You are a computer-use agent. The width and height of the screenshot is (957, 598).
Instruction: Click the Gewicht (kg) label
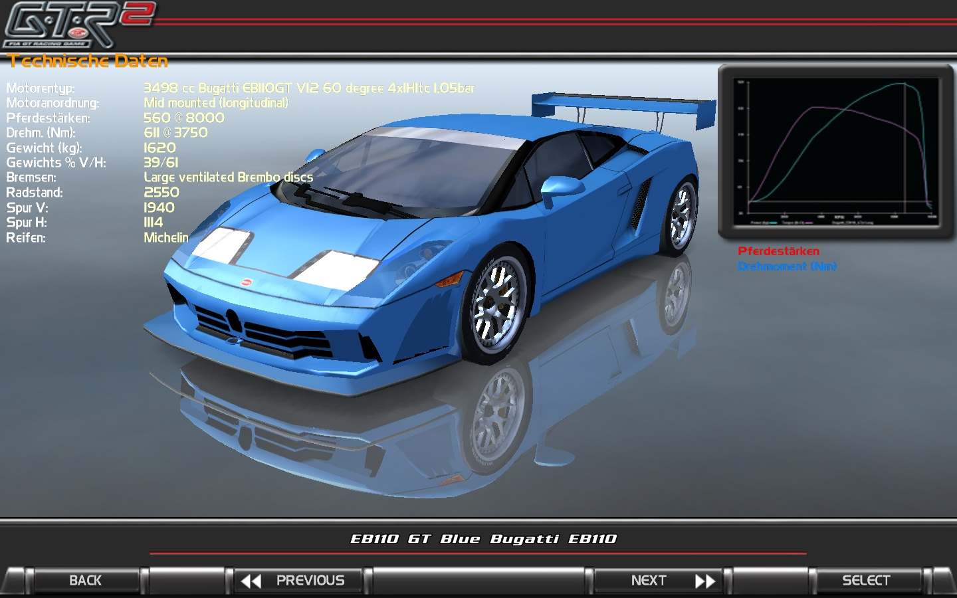click(44, 148)
